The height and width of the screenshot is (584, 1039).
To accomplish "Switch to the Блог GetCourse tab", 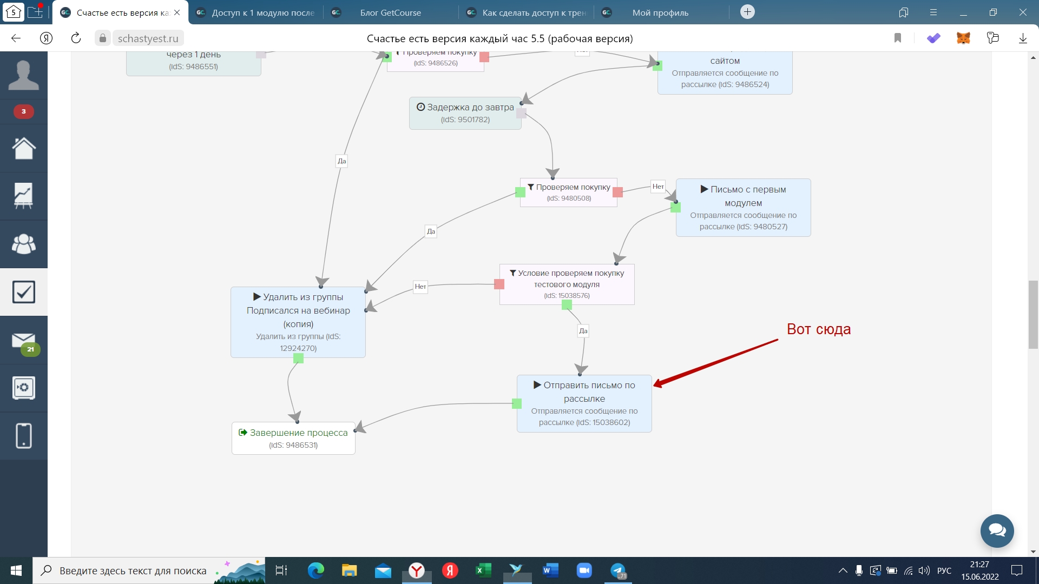I will pos(390,12).
